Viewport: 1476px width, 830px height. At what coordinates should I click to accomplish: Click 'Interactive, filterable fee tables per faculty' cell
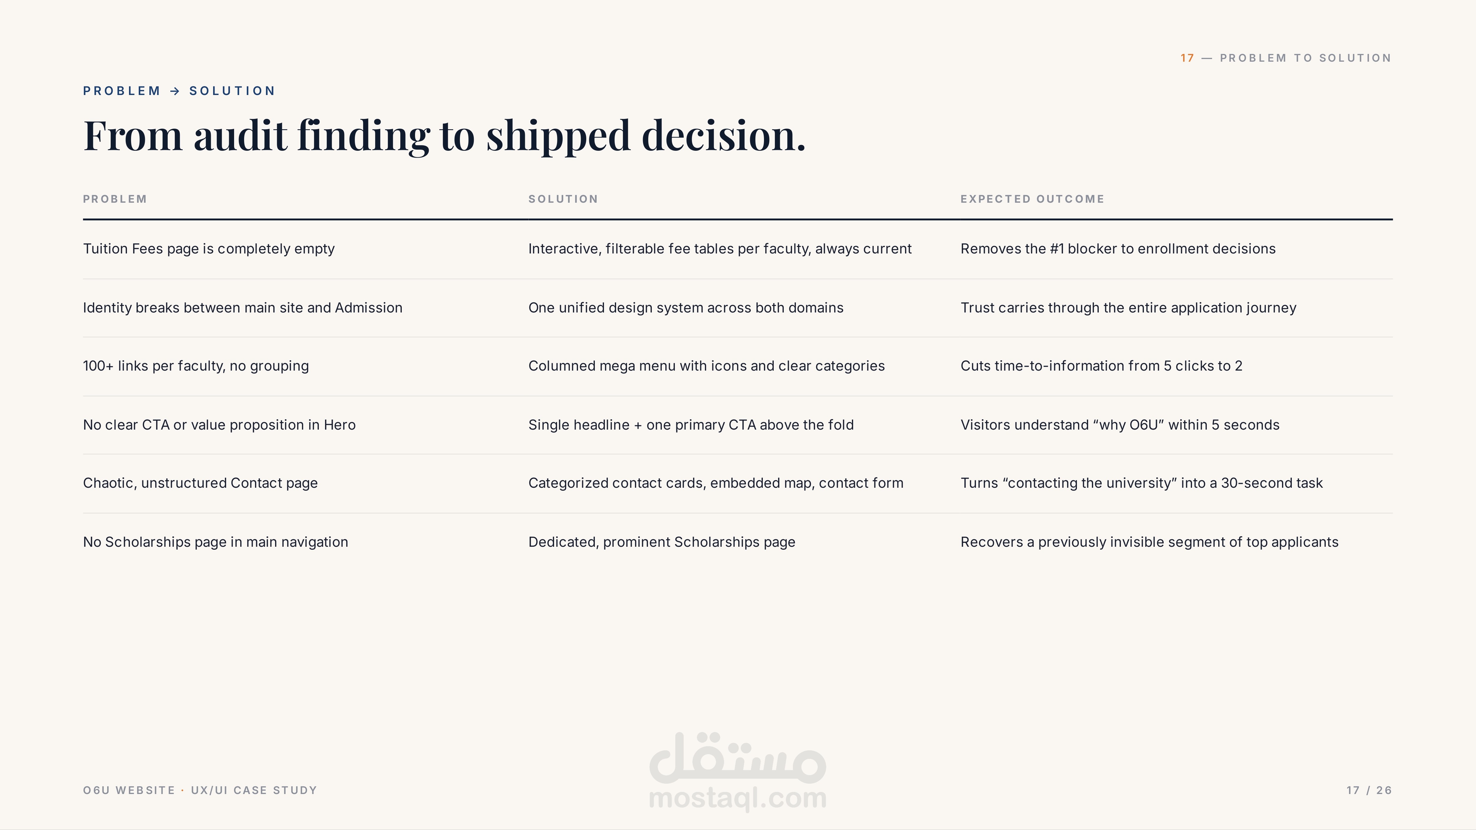coord(720,249)
